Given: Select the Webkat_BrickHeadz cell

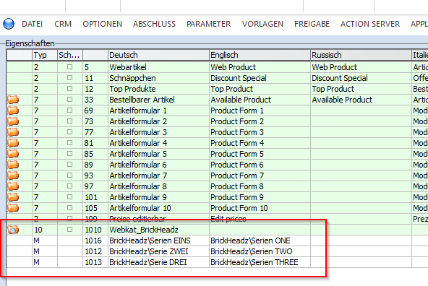Looking at the screenshot, I should (x=158, y=230).
